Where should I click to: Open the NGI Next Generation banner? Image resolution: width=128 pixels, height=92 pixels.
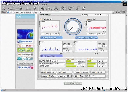pos(25,54)
